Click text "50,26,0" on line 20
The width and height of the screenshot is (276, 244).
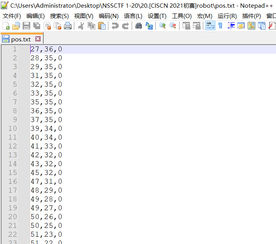(46, 217)
